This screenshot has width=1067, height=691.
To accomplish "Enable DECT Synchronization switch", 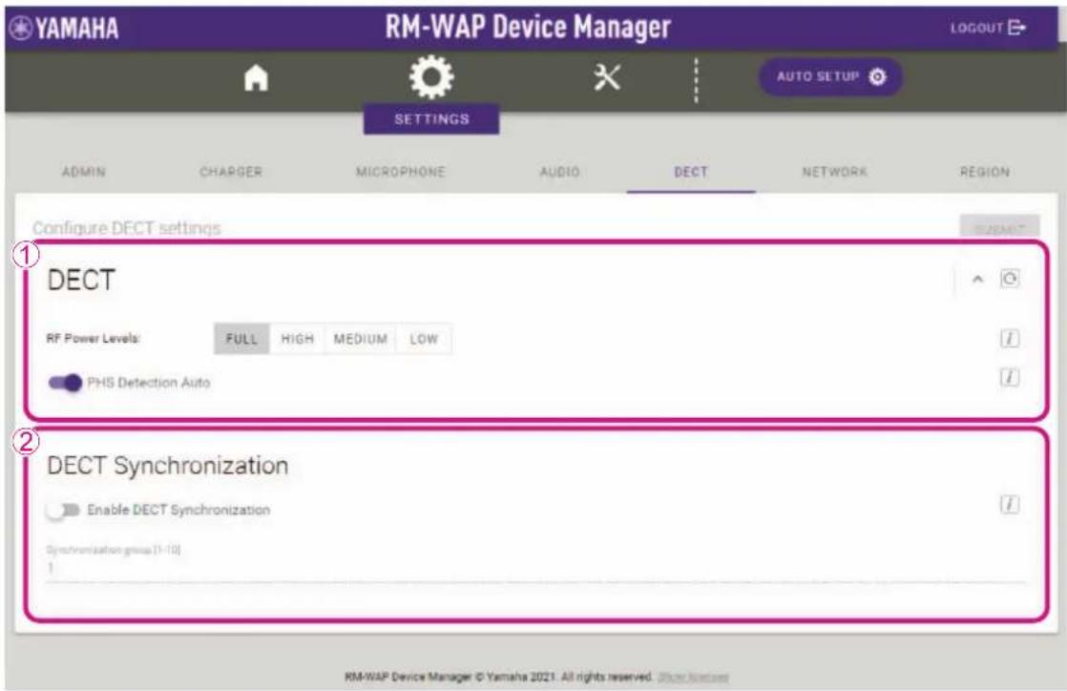I will (63, 510).
